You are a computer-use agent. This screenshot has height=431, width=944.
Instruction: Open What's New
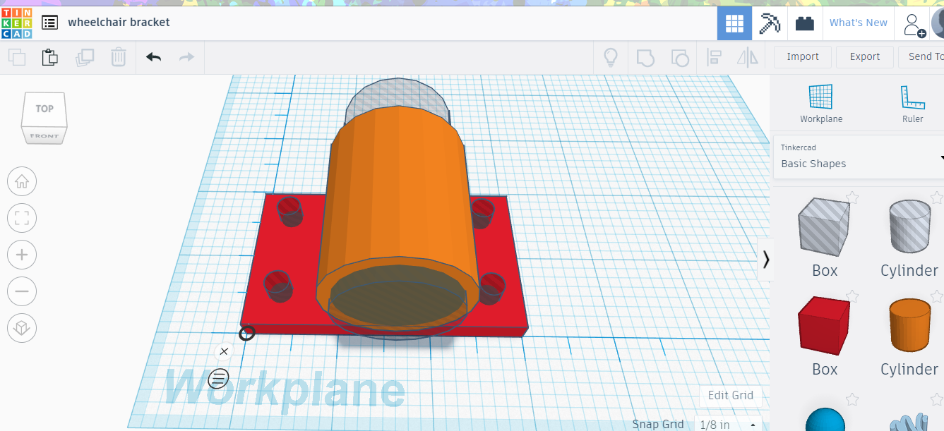click(858, 23)
